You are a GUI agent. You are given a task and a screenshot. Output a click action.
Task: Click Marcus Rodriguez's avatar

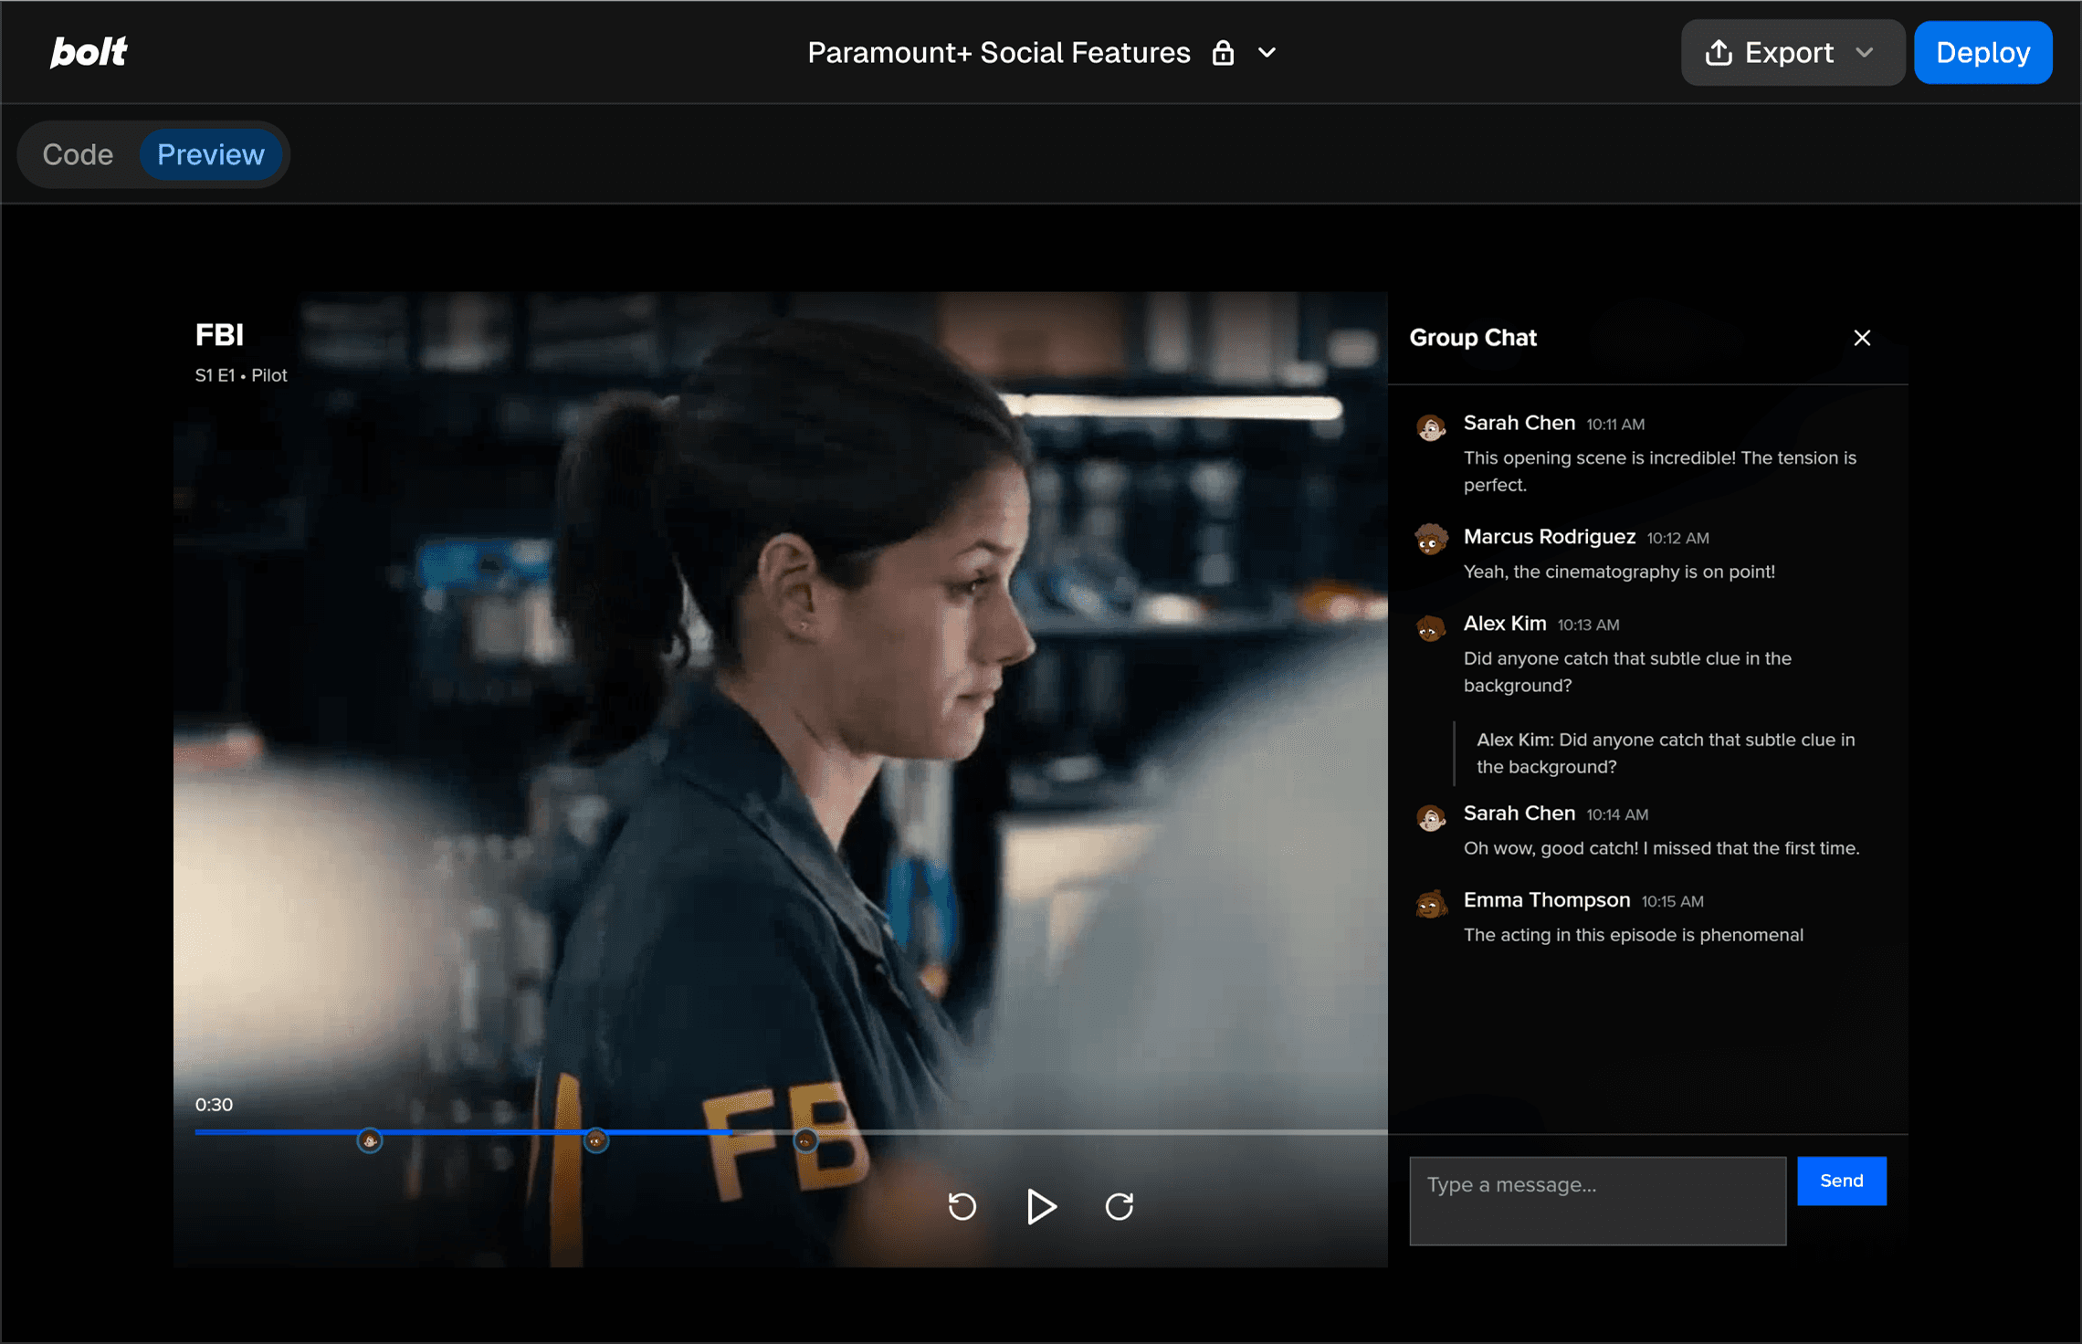1430,540
